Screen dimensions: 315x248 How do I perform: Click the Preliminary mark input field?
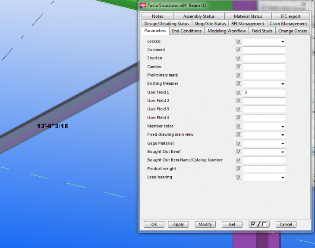pos(265,76)
